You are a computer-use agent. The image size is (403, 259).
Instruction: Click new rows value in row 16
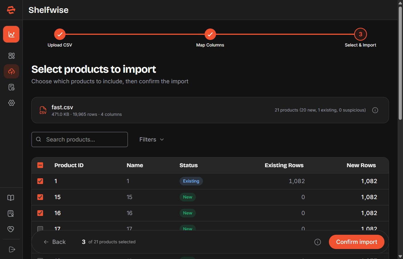pos(369,213)
